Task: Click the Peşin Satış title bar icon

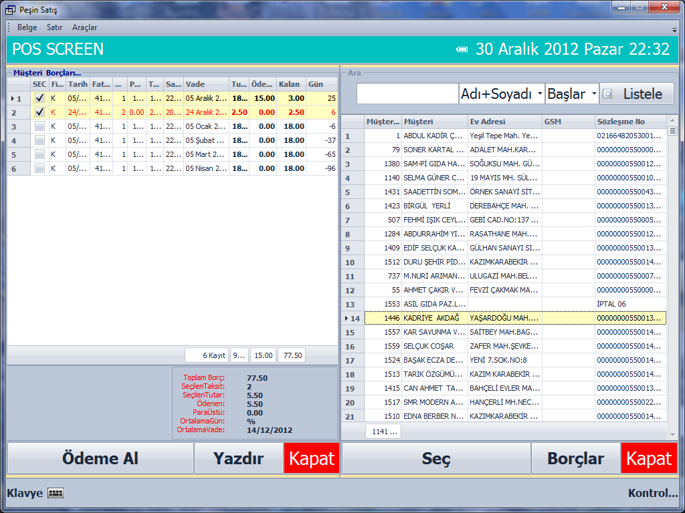Action: click(x=10, y=9)
